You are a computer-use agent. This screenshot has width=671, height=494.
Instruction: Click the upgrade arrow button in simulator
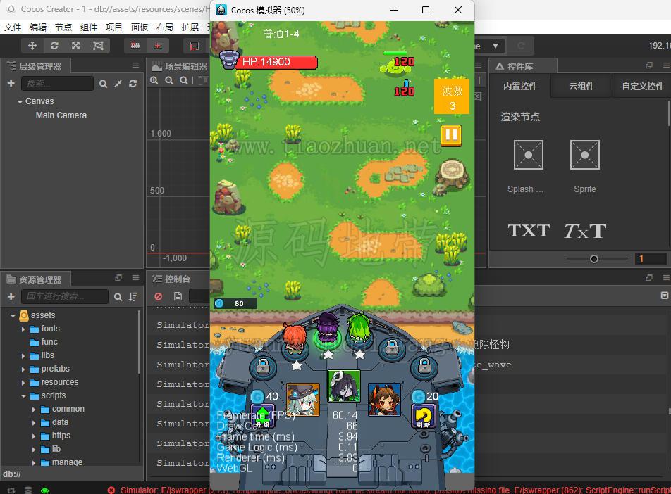(262, 416)
